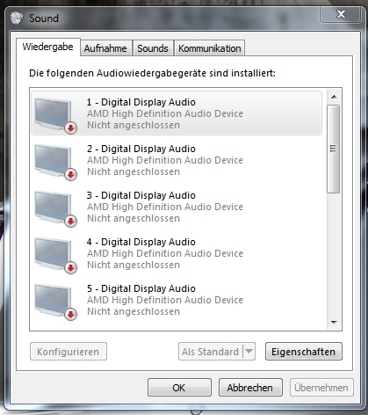The height and width of the screenshot is (415, 368).
Task: Click the monitor icon of device 5
Action: [55, 302]
